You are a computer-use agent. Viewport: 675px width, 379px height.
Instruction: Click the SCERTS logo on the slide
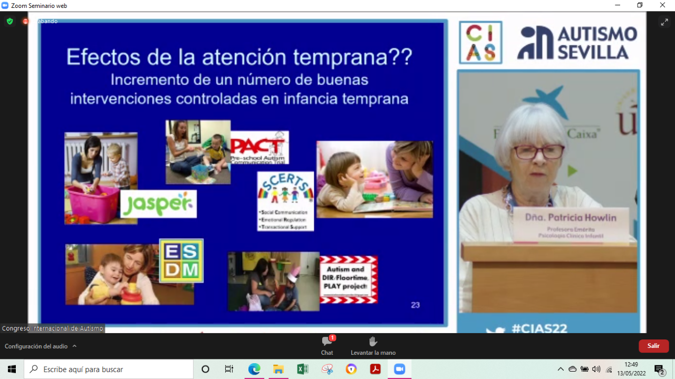click(x=285, y=201)
